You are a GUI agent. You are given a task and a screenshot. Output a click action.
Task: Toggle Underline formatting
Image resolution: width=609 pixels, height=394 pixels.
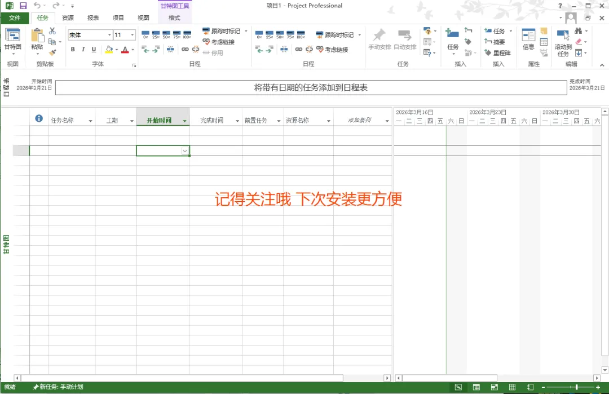(94, 49)
